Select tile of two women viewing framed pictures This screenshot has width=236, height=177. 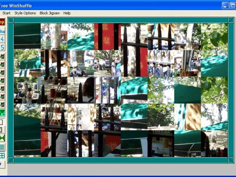(x=27, y=90)
